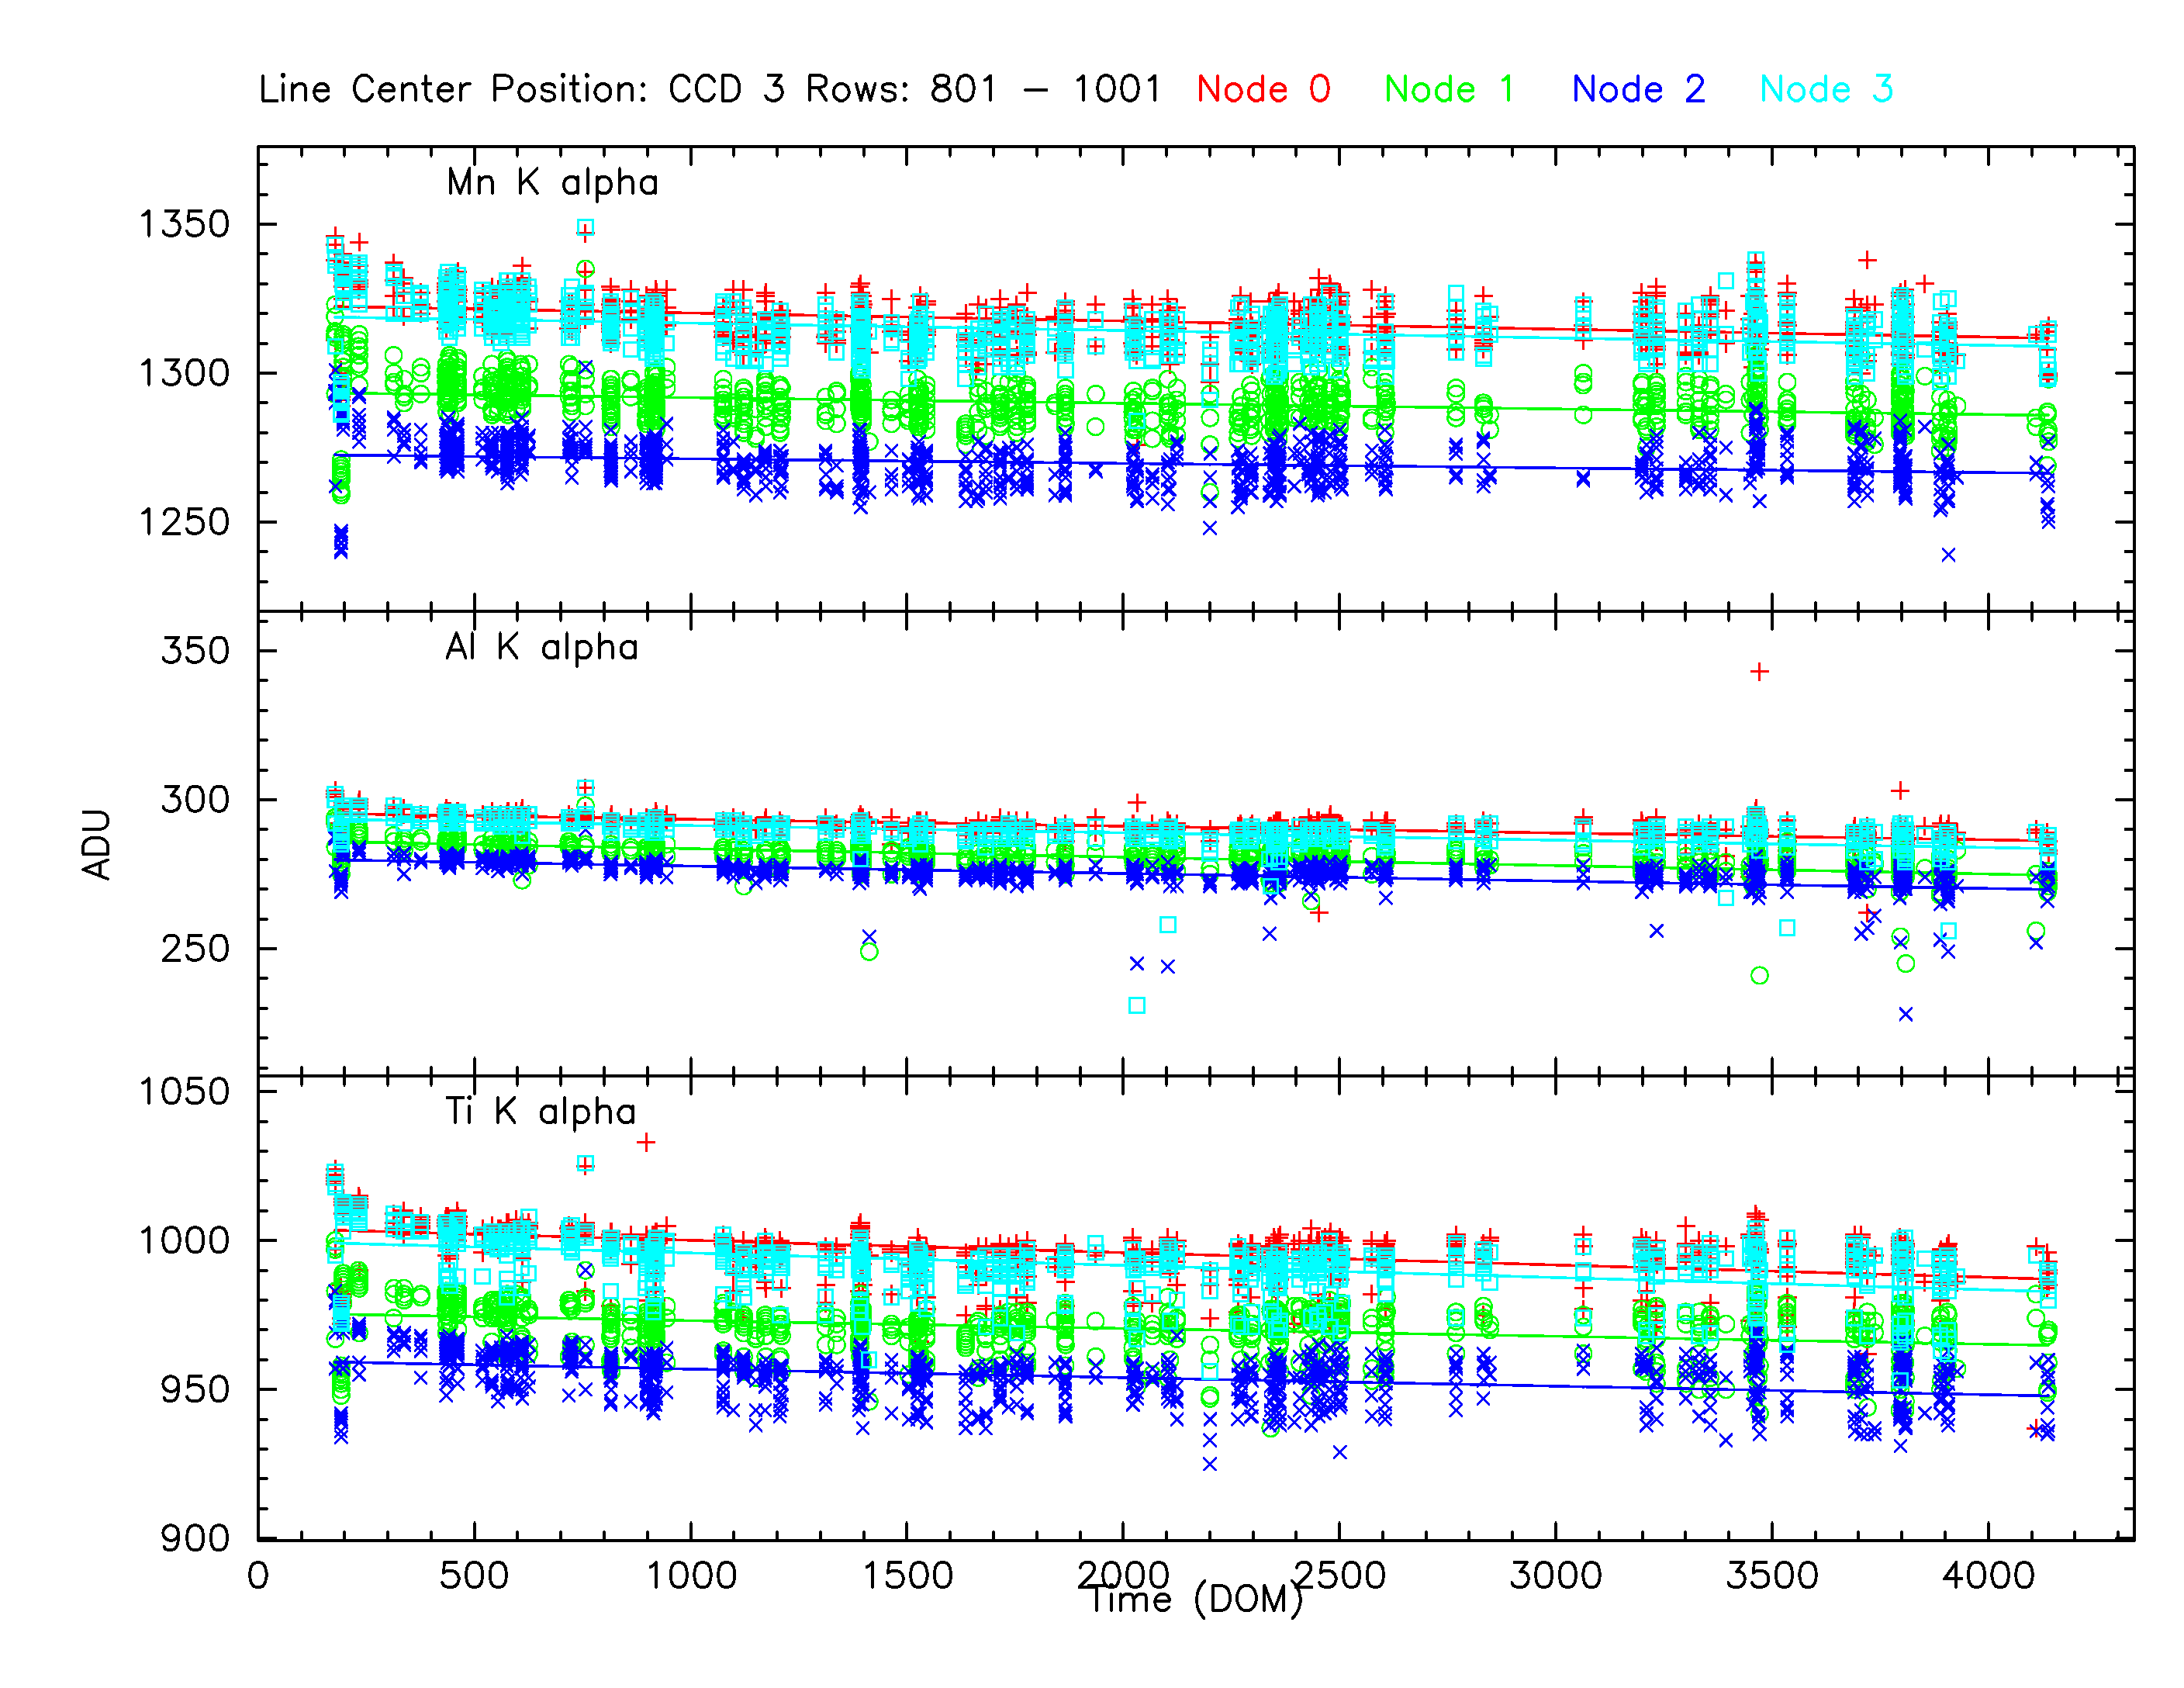Click the Al K alpha panel title

coord(541,648)
